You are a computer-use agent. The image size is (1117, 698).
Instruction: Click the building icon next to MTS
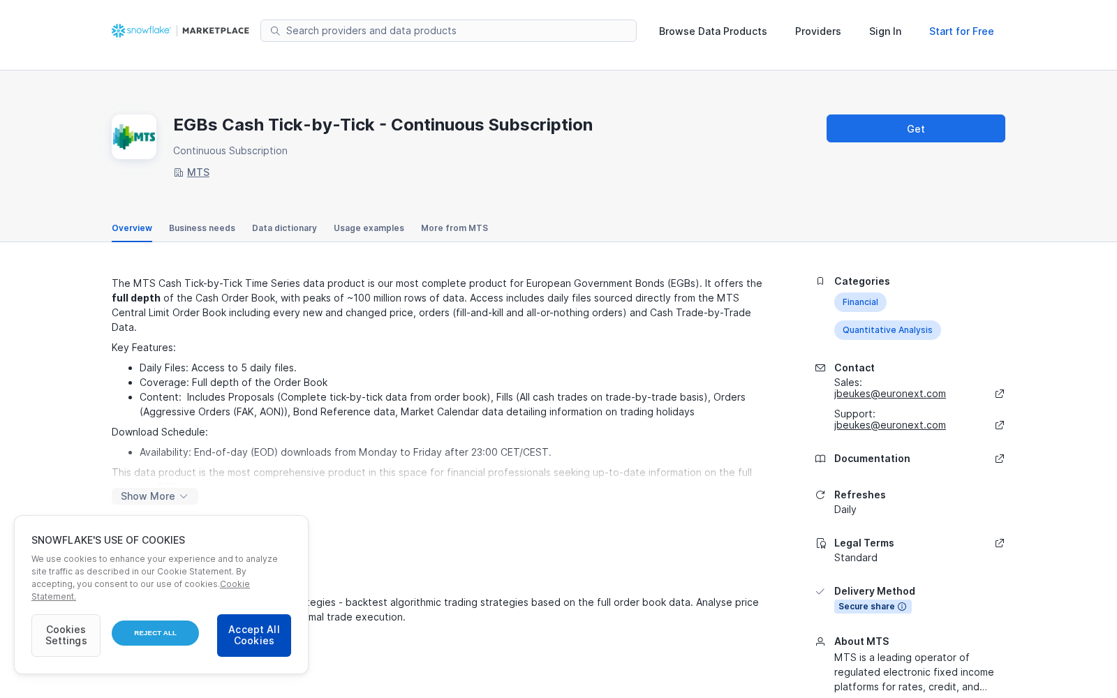pos(178,172)
